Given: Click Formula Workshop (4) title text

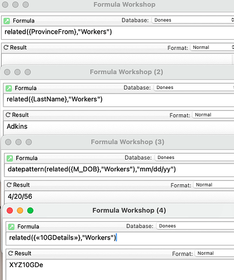Looking at the screenshot, I should pos(129,211).
